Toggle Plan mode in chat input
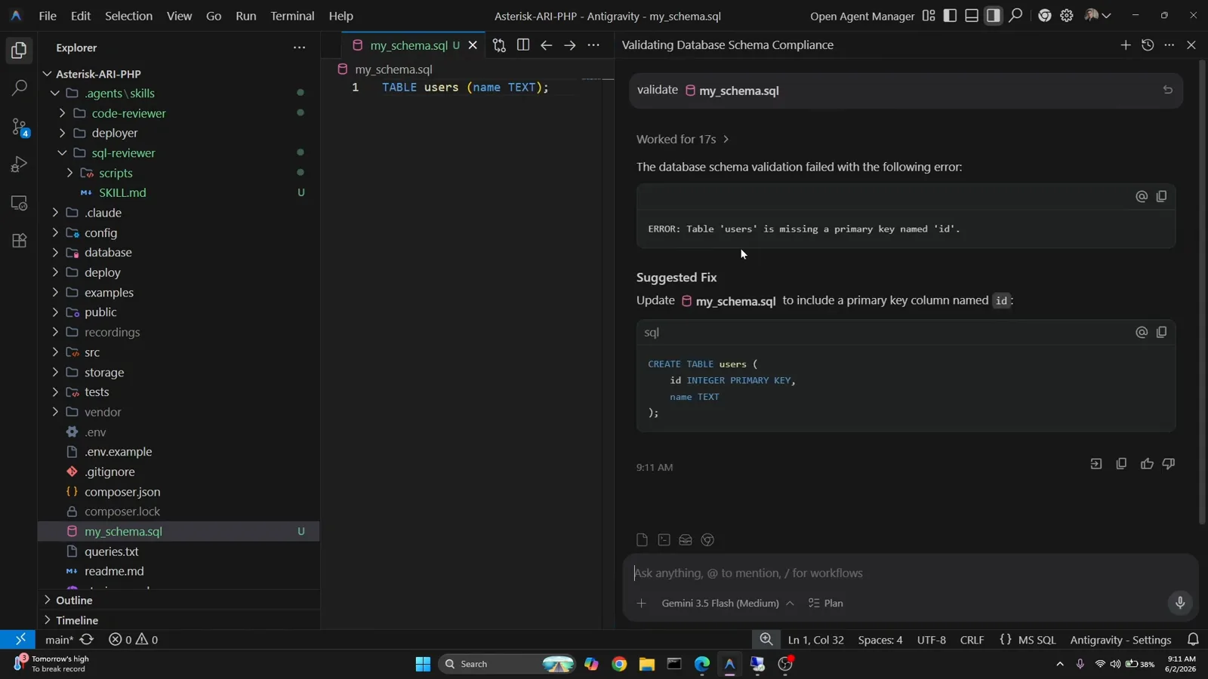Image resolution: width=1208 pixels, height=679 pixels. (x=826, y=604)
